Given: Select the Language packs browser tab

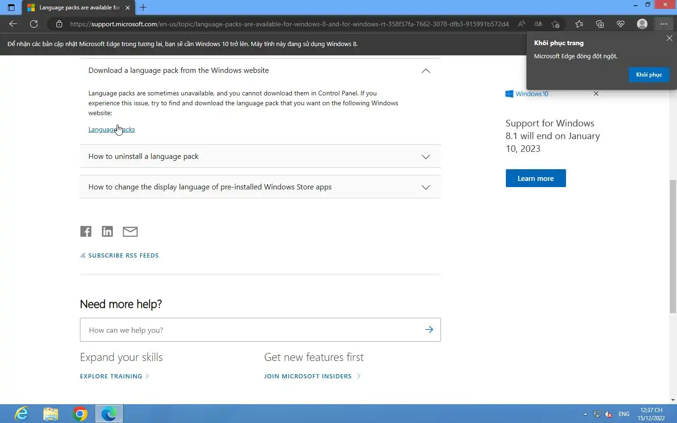Looking at the screenshot, I should (x=79, y=8).
